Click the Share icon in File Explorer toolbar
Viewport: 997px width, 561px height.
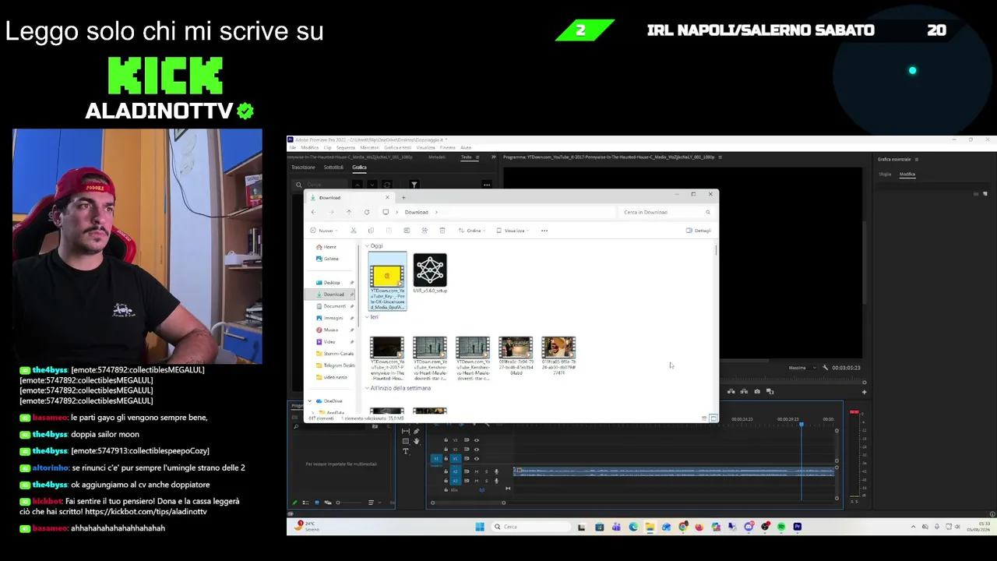425,231
